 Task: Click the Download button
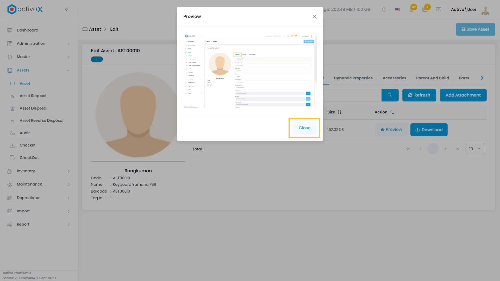click(x=429, y=130)
